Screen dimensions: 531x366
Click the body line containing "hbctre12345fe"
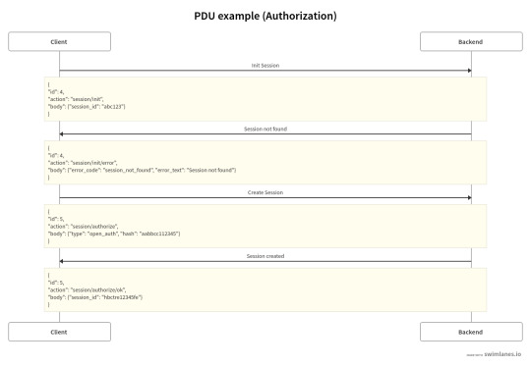95,297
